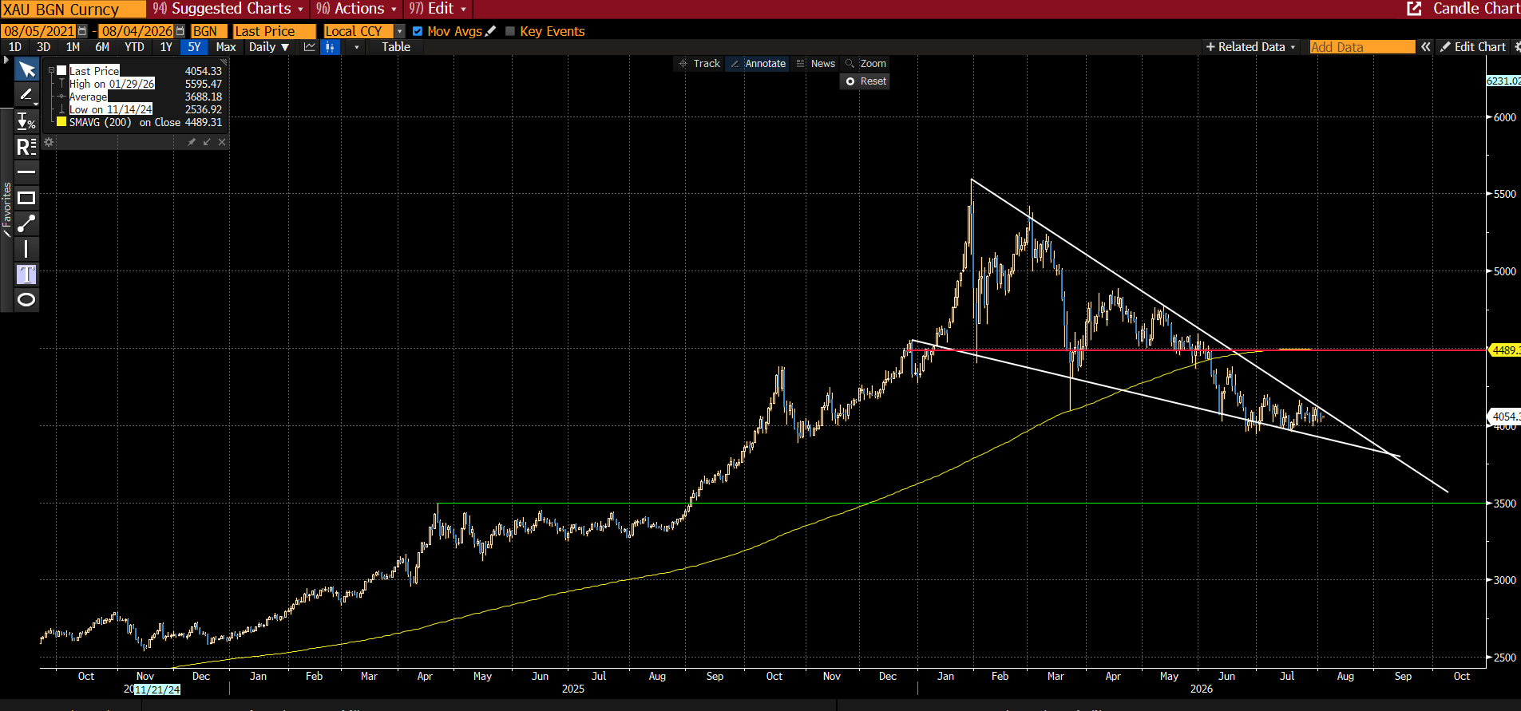Open the Suggested Charts dropdown
1521x711 pixels.
pos(228,9)
